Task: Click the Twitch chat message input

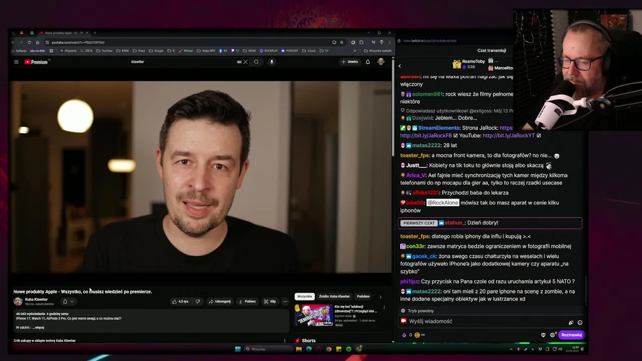Action: pos(492,321)
